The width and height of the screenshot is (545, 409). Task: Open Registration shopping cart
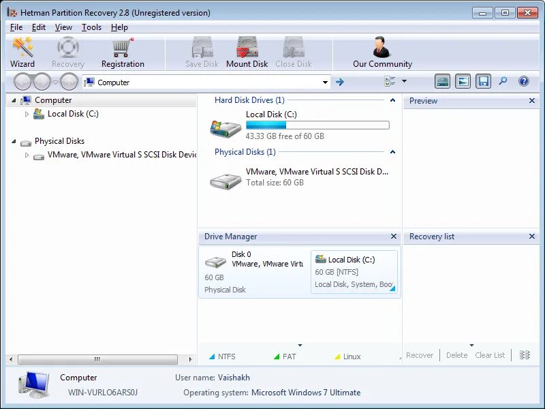click(x=123, y=52)
